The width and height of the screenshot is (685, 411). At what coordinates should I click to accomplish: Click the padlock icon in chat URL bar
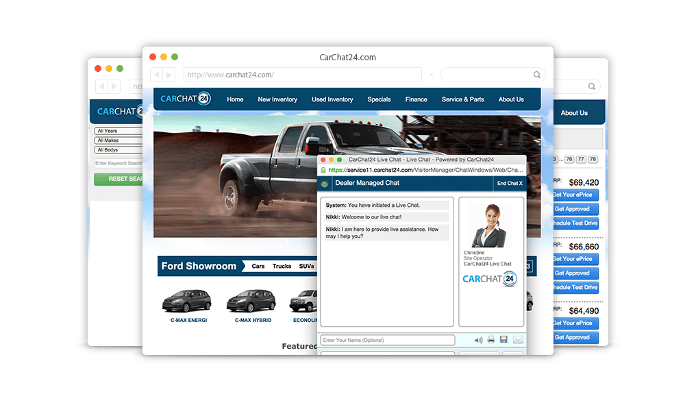click(323, 170)
